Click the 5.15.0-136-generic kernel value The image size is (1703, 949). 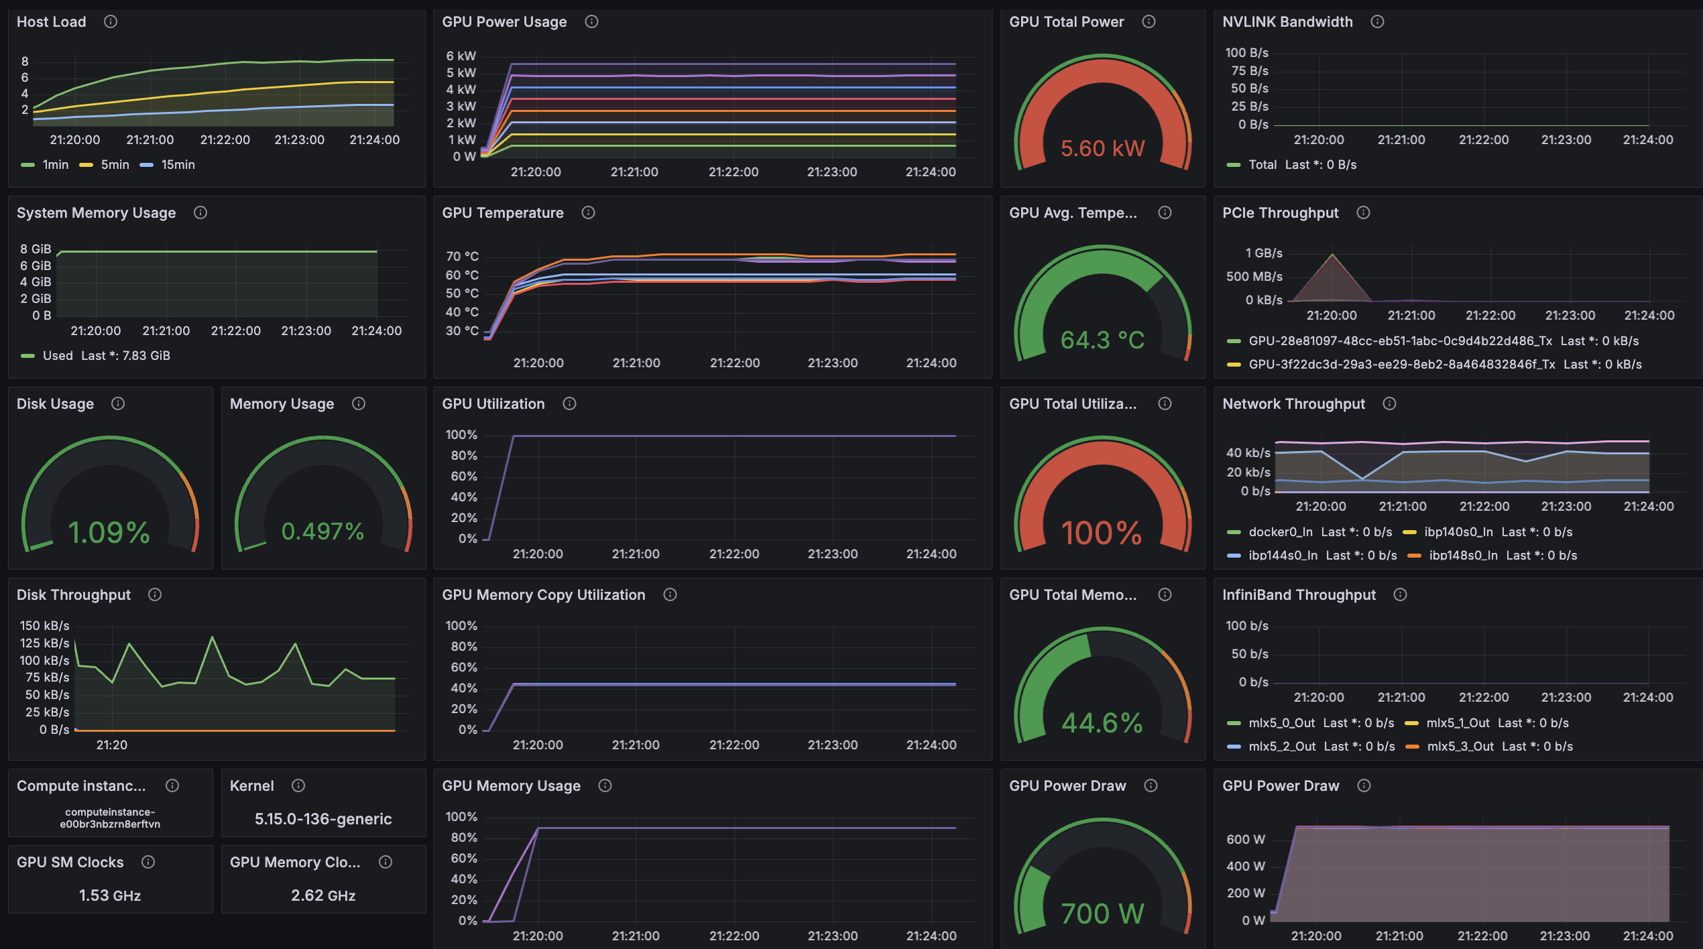point(323,819)
